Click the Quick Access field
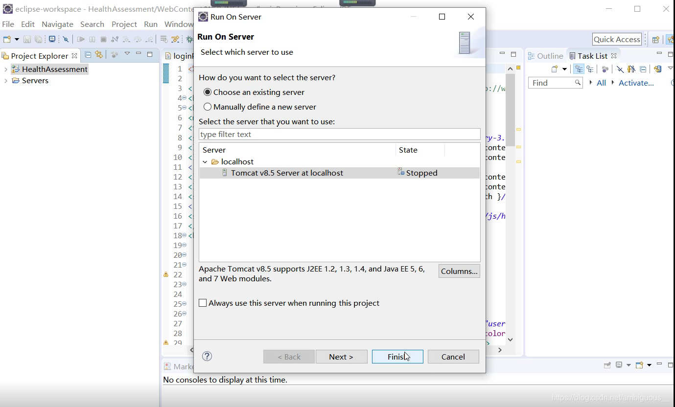 (x=617, y=39)
